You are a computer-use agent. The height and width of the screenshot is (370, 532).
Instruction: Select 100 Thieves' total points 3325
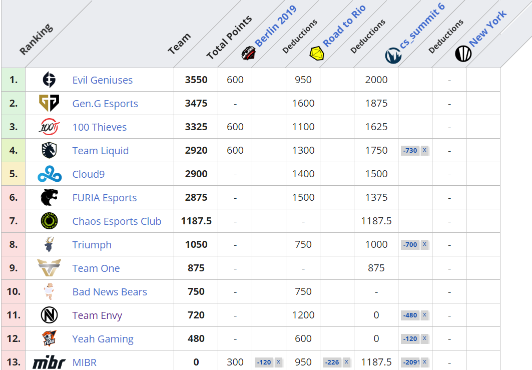(196, 127)
